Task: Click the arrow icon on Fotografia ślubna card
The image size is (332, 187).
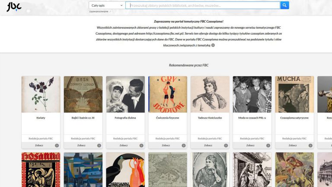Action: click(141, 145)
